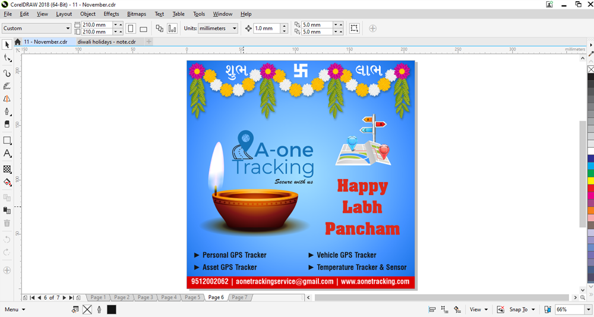Select the Artistic Media tool
The image size is (594, 317).
tap(7, 86)
